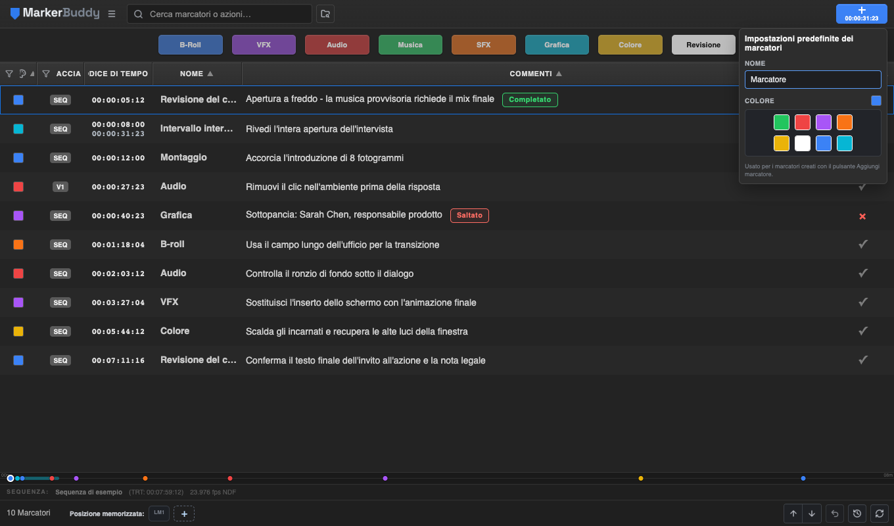
Task: Go to the next marker with down arrow
Action: [812, 514]
